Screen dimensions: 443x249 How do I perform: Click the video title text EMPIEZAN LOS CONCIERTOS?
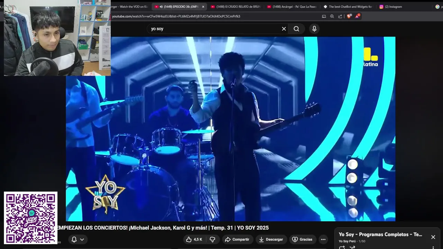(162, 228)
